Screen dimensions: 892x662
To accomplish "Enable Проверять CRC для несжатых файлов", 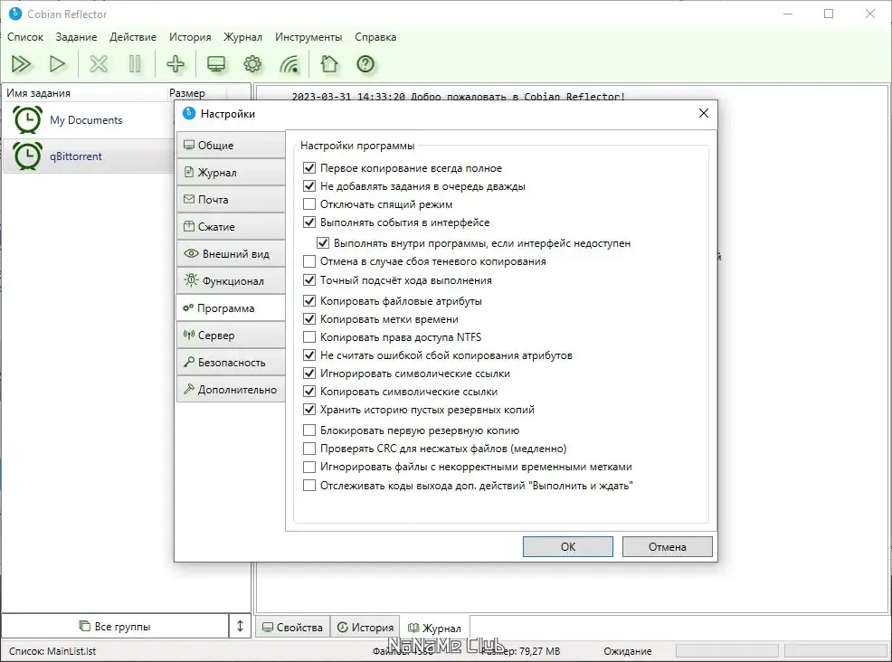I will click(x=309, y=449).
